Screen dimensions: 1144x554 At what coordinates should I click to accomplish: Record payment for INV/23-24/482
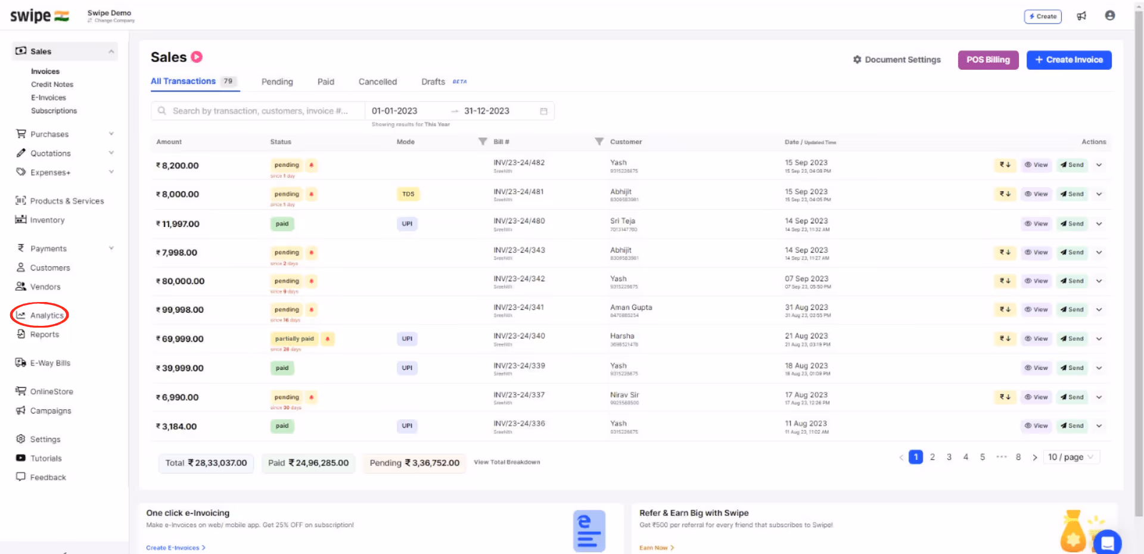[1005, 165]
